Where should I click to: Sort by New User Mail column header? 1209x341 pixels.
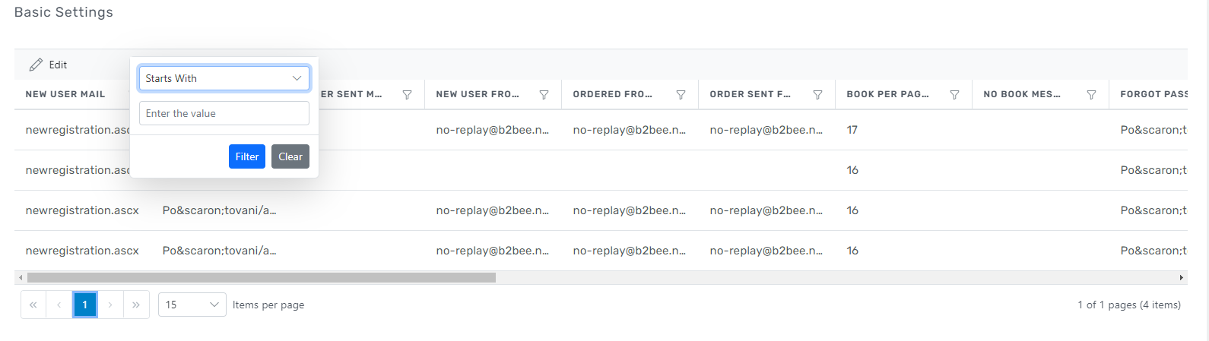65,94
